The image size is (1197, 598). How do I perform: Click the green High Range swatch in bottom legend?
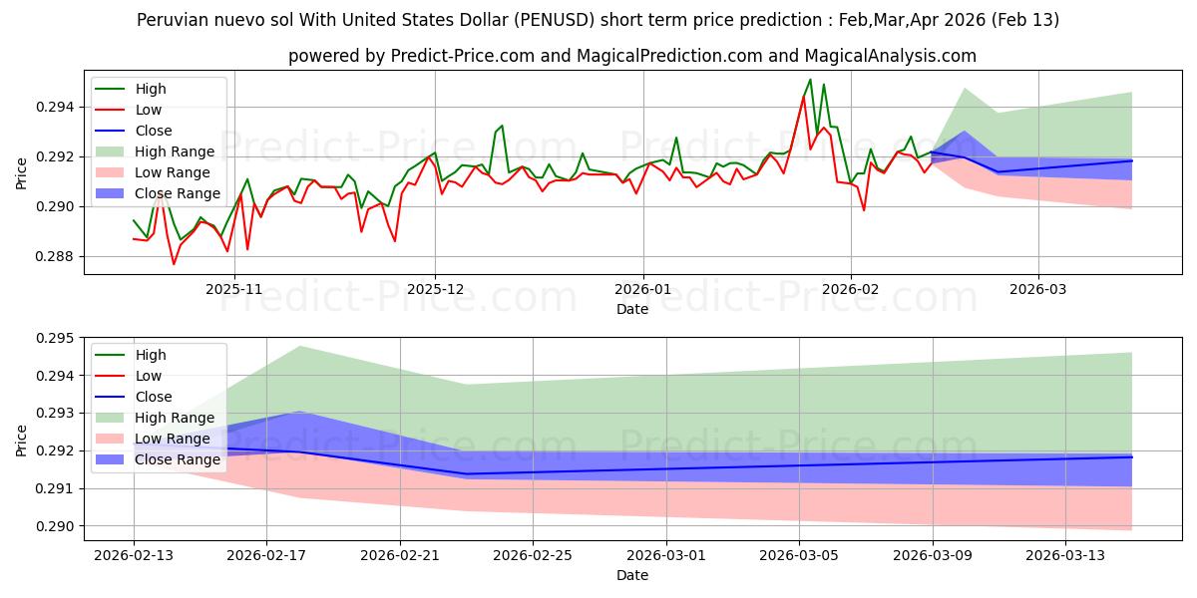(113, 419)
